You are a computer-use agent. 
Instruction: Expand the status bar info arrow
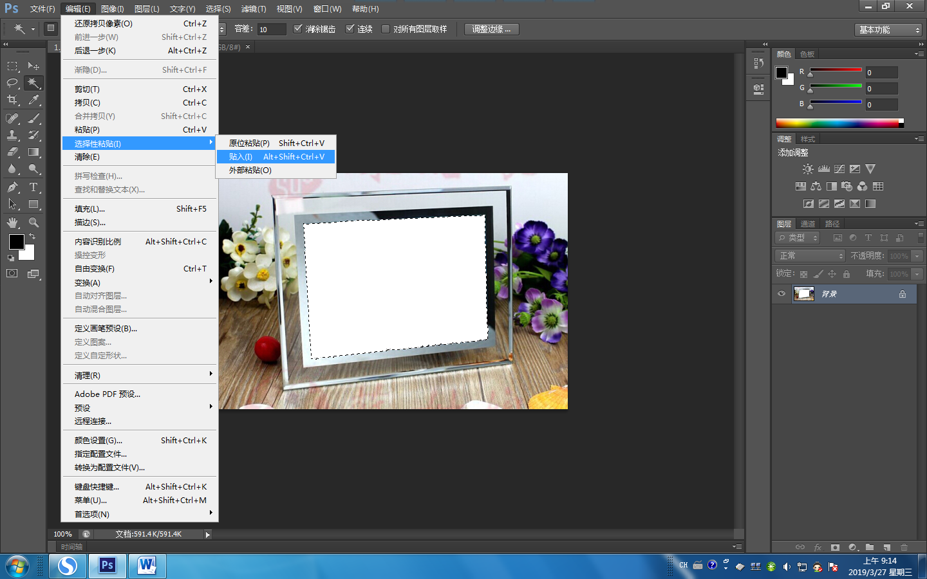click(207, 535)
